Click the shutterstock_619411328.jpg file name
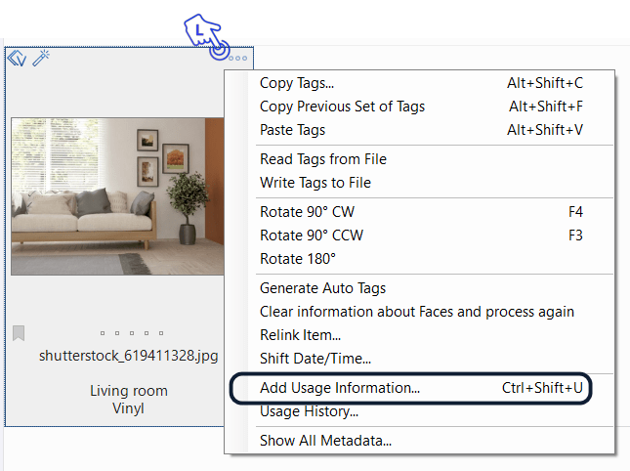 pos(129,356)
